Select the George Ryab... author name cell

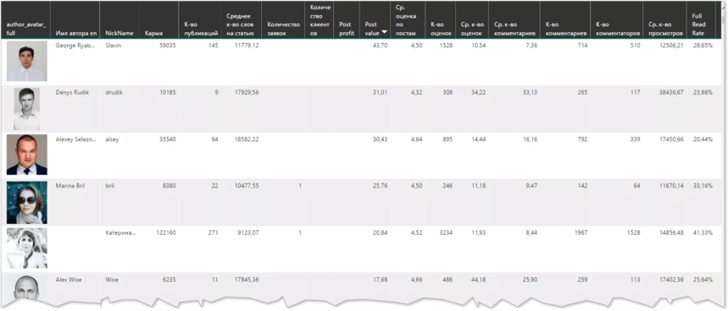[75, 46]
